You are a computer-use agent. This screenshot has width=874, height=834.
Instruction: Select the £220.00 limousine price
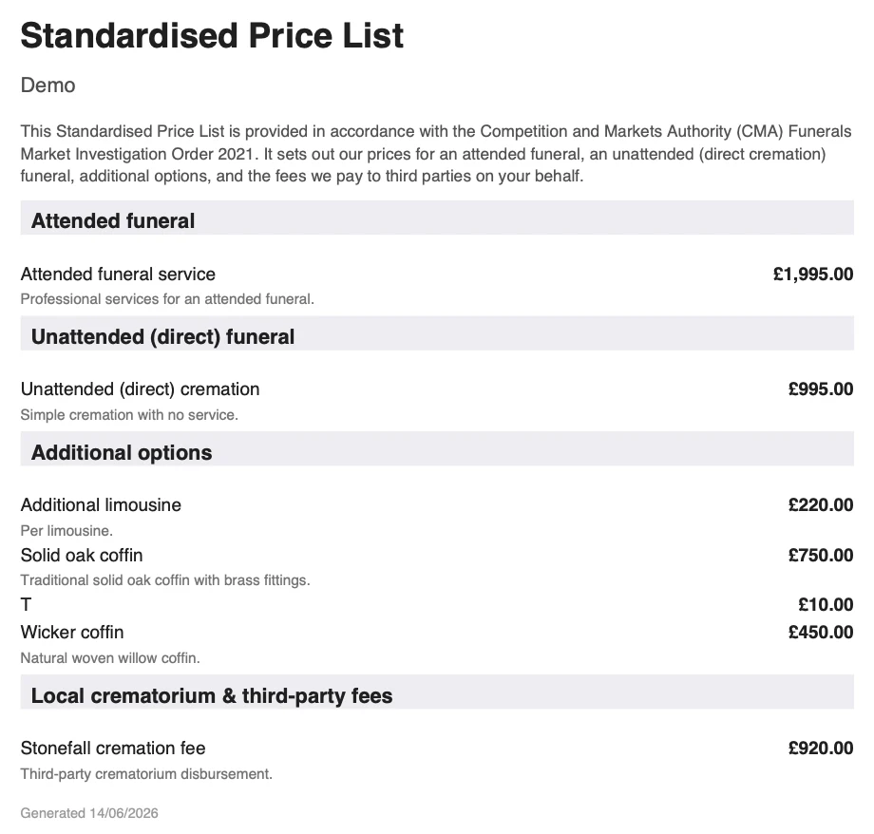821,505
